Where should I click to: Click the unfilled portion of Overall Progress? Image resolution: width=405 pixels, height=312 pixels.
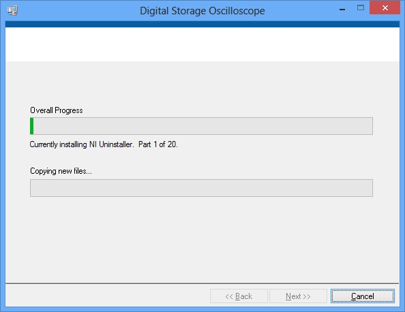pos(203,126)
